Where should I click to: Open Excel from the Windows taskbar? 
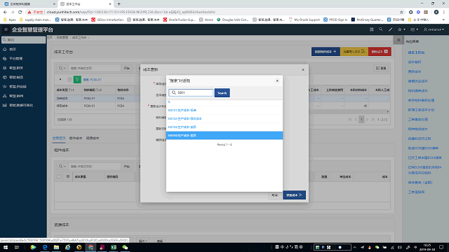(x=114, y=247)
